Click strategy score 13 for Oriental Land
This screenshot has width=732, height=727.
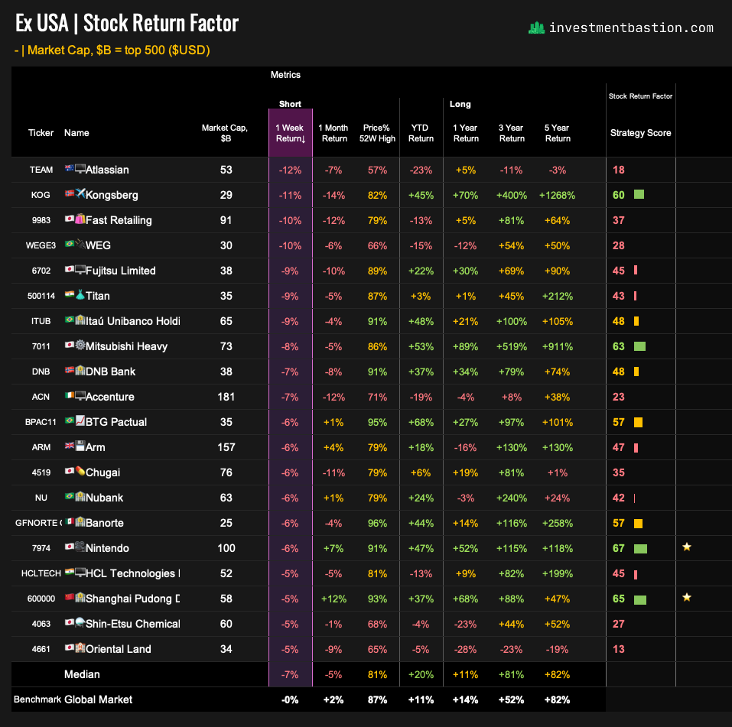[619, 649]
